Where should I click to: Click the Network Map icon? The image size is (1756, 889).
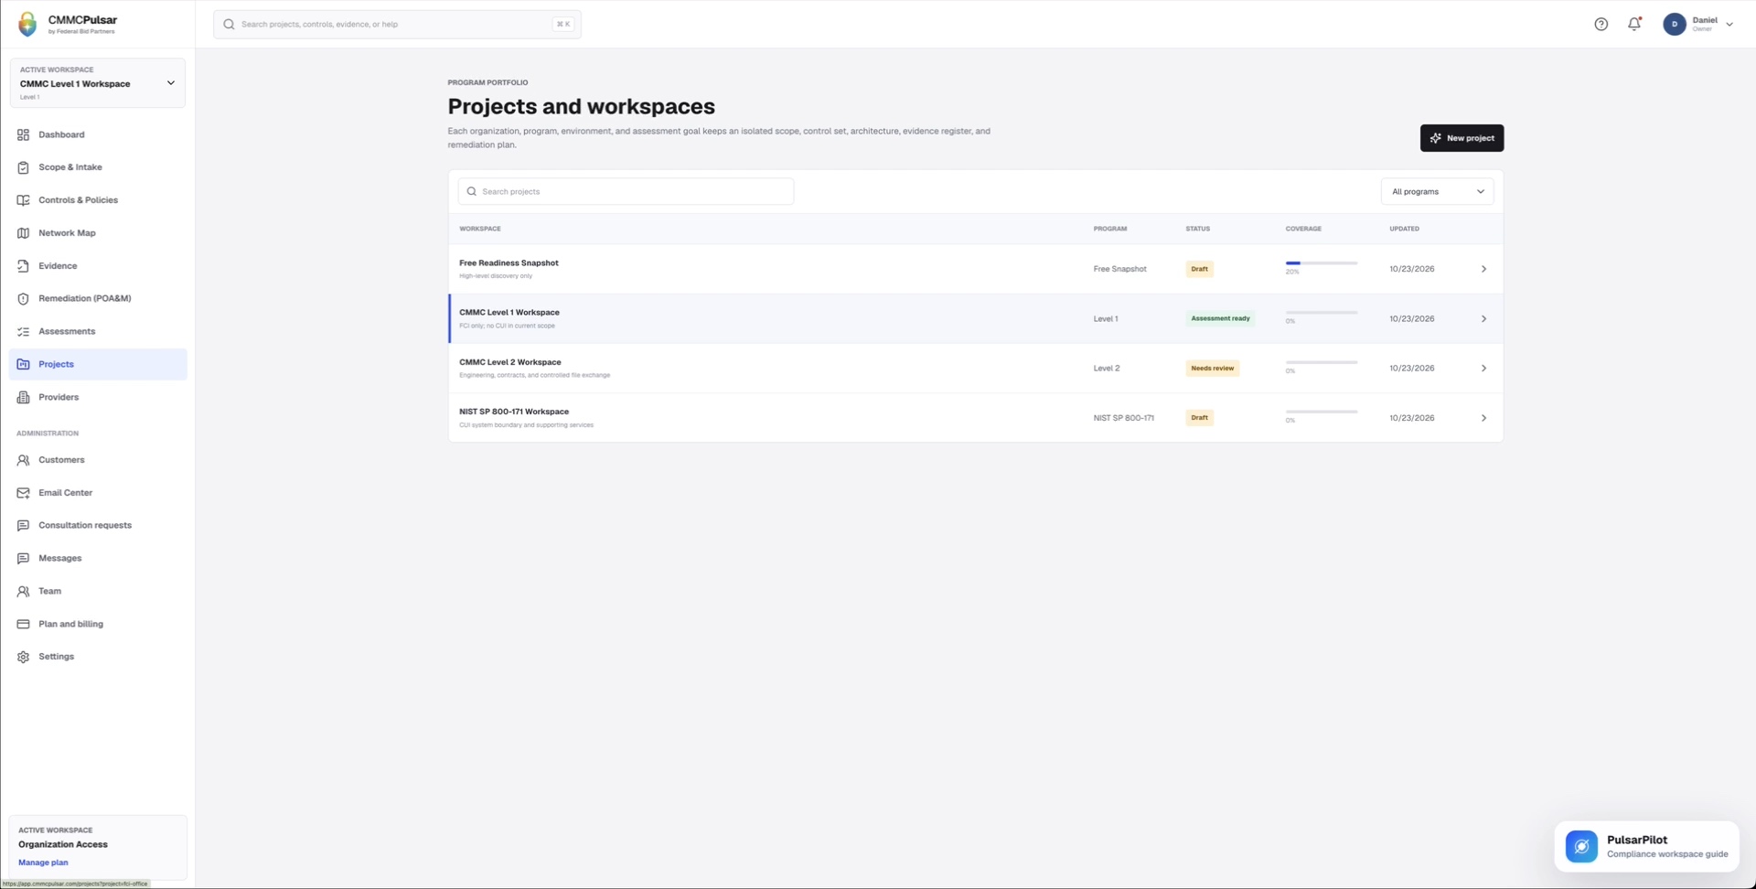pyautogui.click(x=23, y=233)
